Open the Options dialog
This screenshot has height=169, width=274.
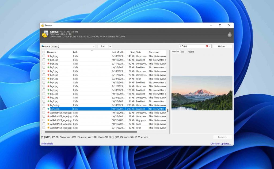[222, 46]
